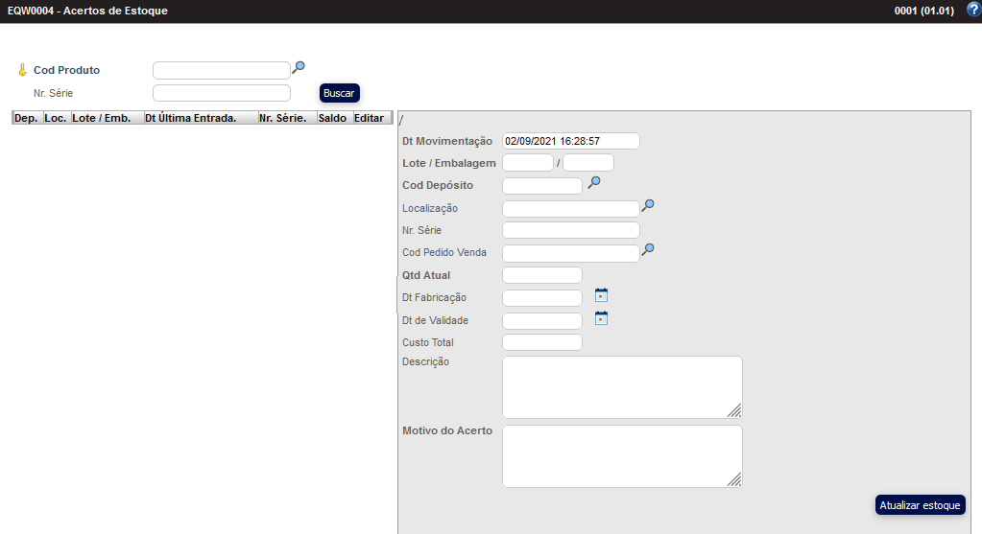Click inside the Motivo do Acerto text area

point(621,456)
